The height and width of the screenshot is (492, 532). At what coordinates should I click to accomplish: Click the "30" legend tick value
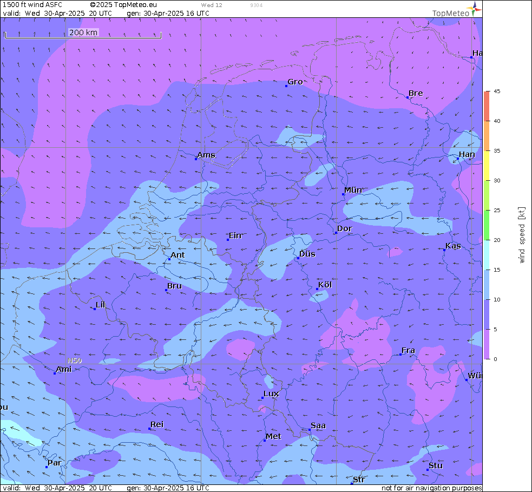pyautogui.click(x=497, y=181)
